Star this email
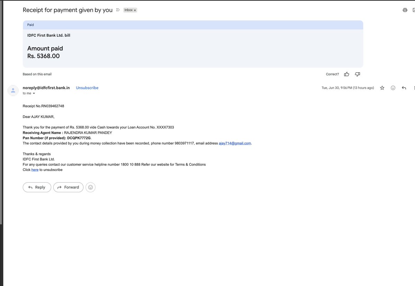 click(x=382, y=88)
